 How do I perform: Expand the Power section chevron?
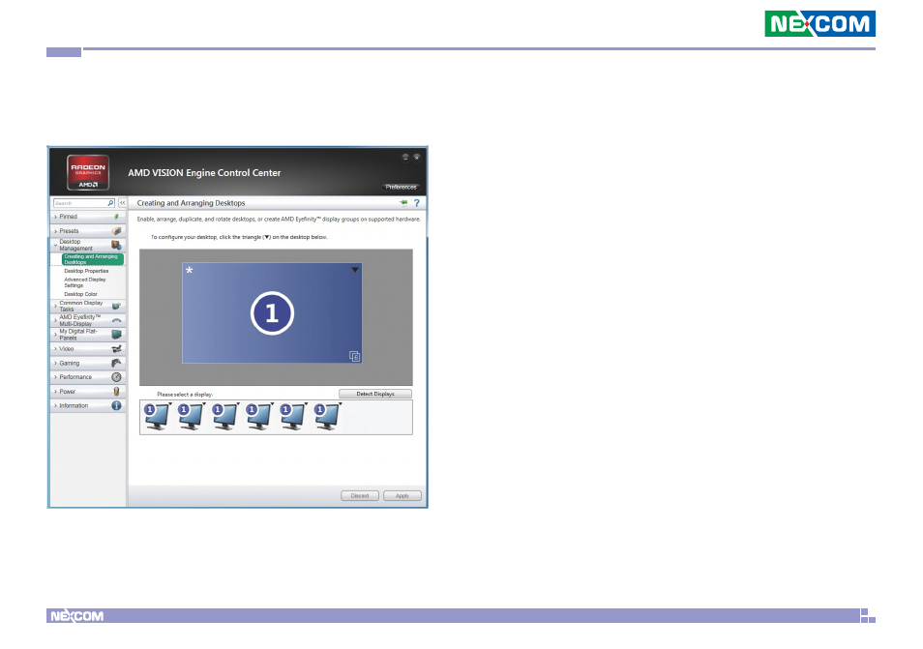(x=55, y=392)
